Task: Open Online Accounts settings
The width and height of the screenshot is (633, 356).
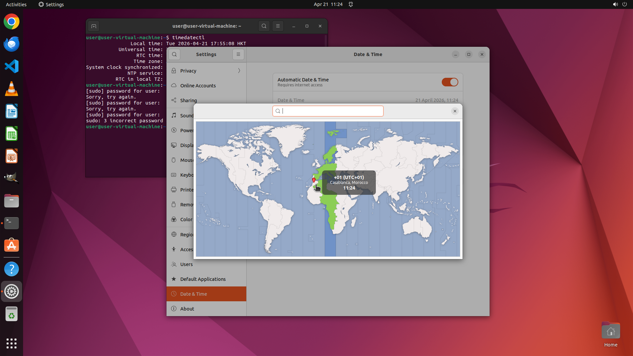Action: coord(198,85)
